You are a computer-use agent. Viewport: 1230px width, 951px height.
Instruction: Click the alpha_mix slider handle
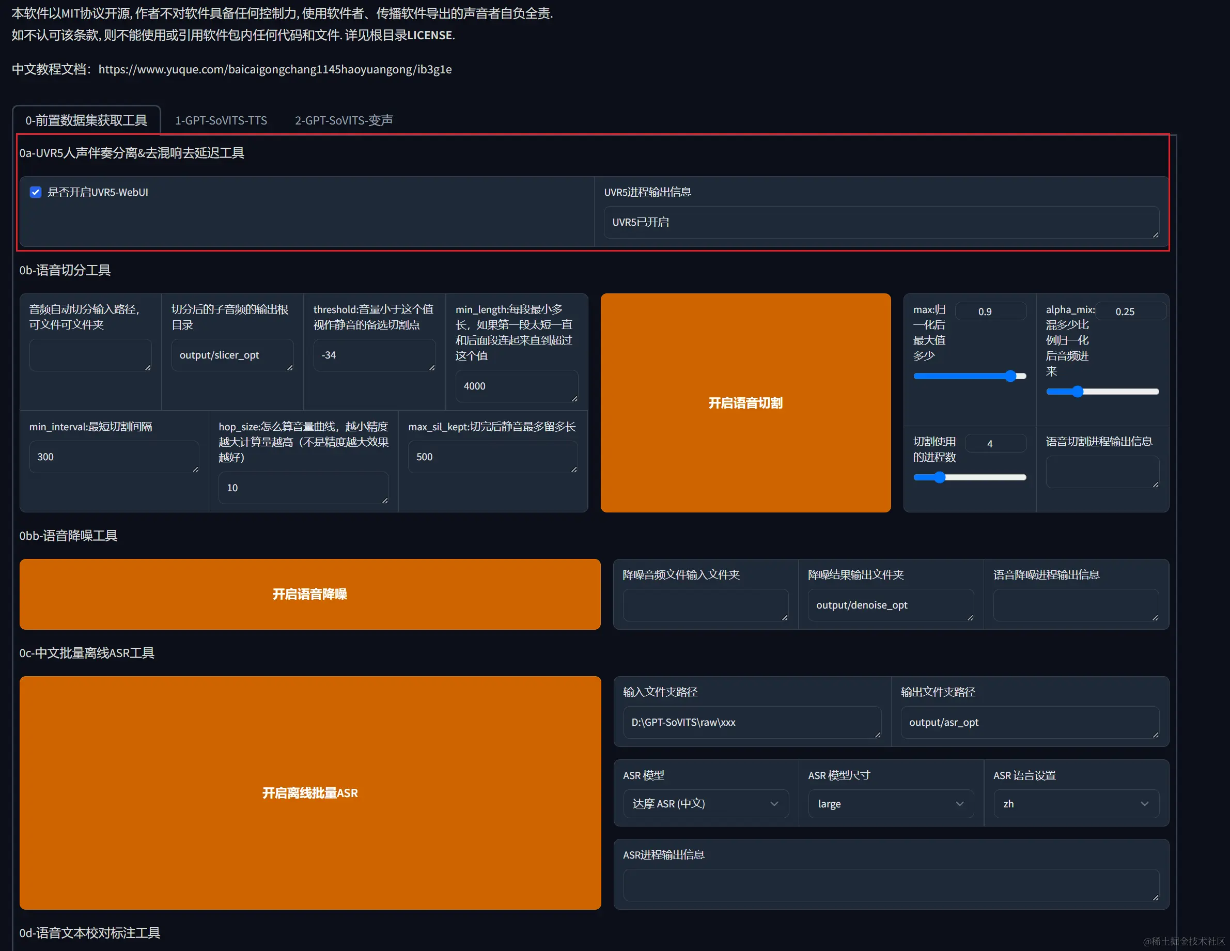[1078, 392]
